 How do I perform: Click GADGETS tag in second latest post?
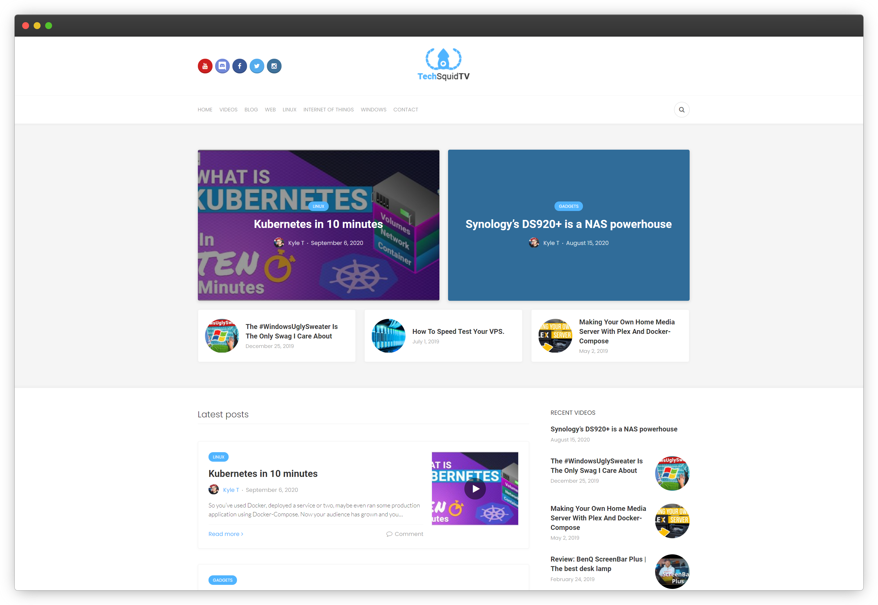(223, 580)
